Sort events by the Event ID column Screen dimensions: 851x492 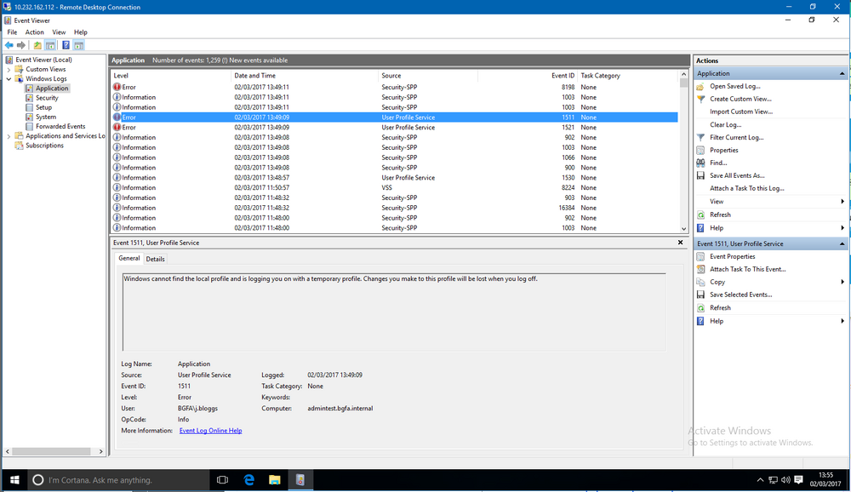(528, 76)
